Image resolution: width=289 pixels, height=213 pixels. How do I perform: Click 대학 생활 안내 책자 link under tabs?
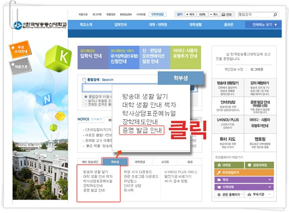(98, 177)
